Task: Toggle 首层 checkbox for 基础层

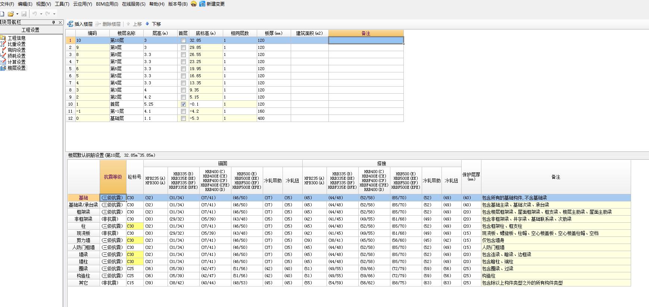Action: tap(183, 118)
